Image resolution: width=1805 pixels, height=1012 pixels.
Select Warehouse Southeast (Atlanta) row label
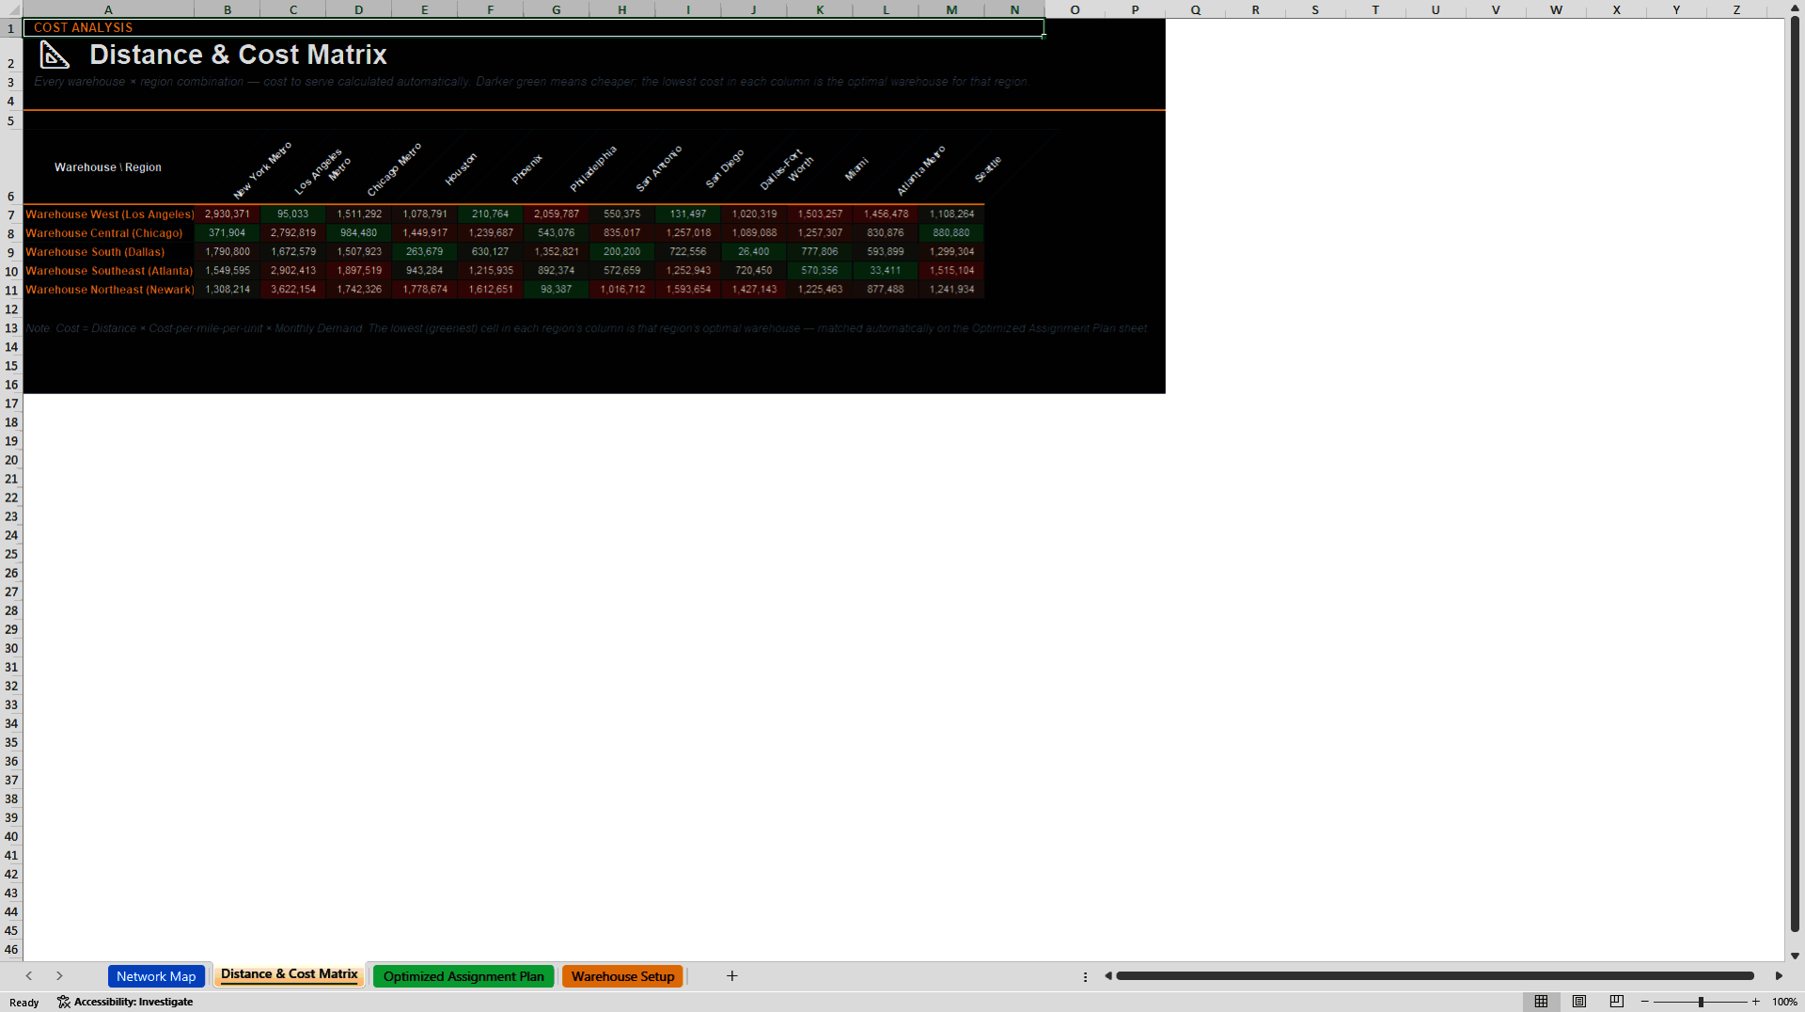pyautogui.click(x=109, y=271)
